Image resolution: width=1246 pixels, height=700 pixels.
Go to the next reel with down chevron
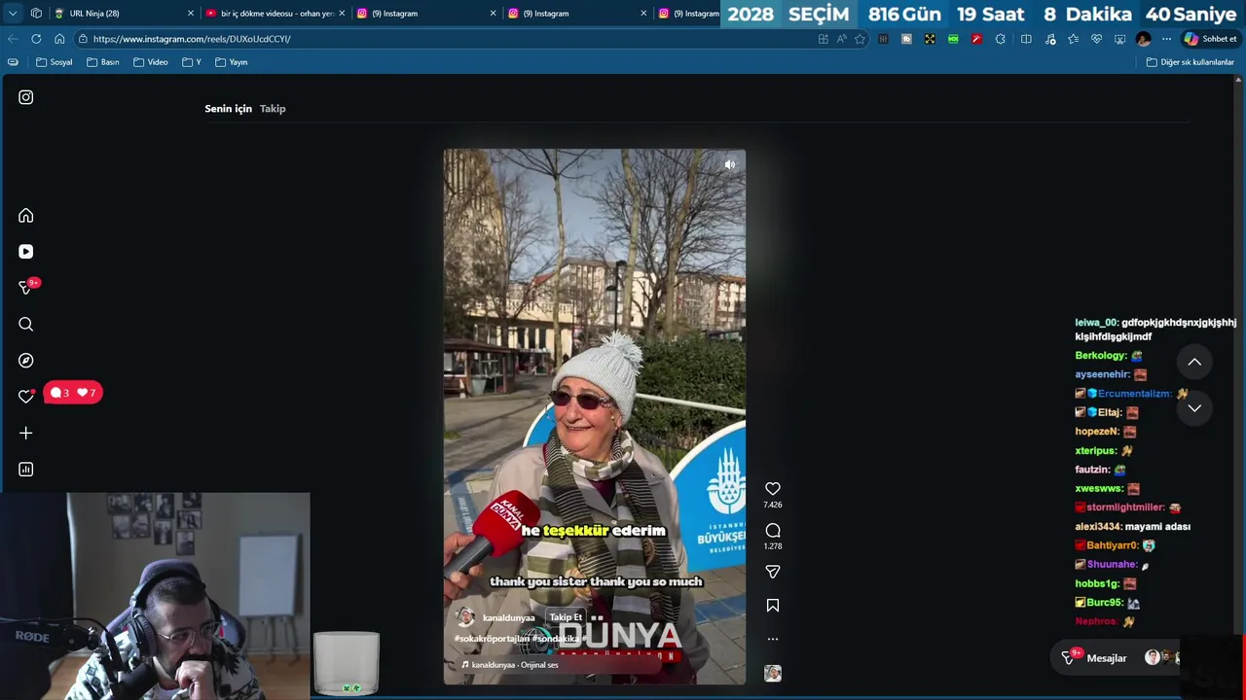pyautogui.click(x=1194, y=408)
